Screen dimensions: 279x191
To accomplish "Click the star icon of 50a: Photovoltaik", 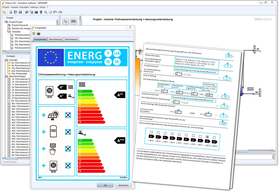I will pos(10,73).
